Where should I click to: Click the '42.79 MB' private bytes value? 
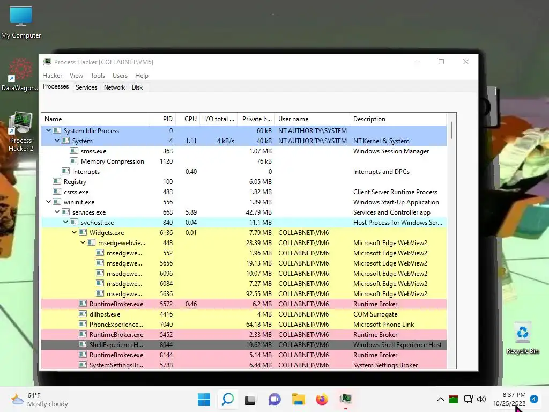coord(258,212)
